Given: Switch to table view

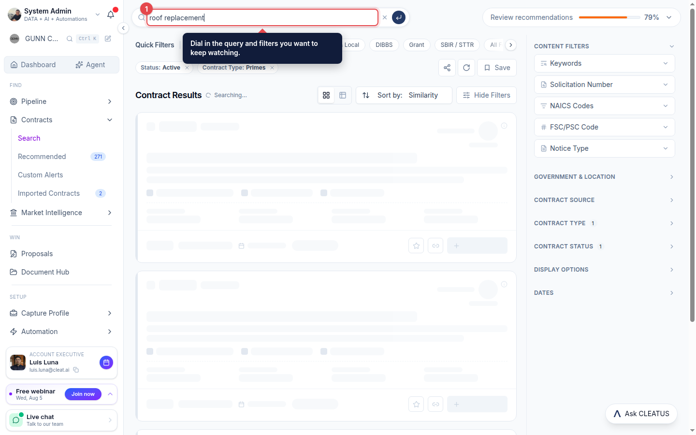Looking at the screenshot, I should coord(343,95).
